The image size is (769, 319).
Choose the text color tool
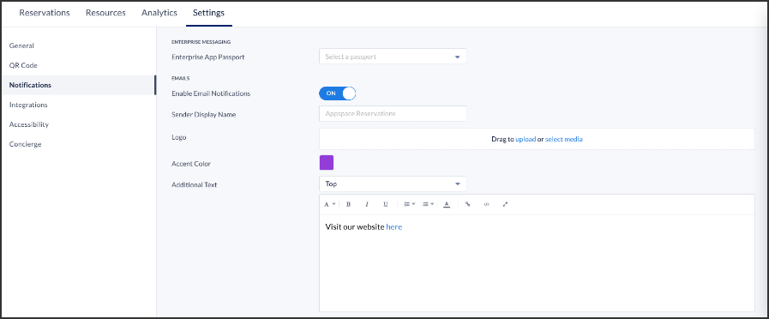tap(447, 204)
